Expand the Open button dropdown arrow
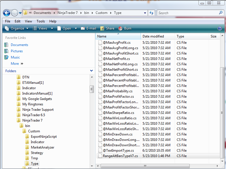Viewport: 226px width, 169px height. pos(76,28)
